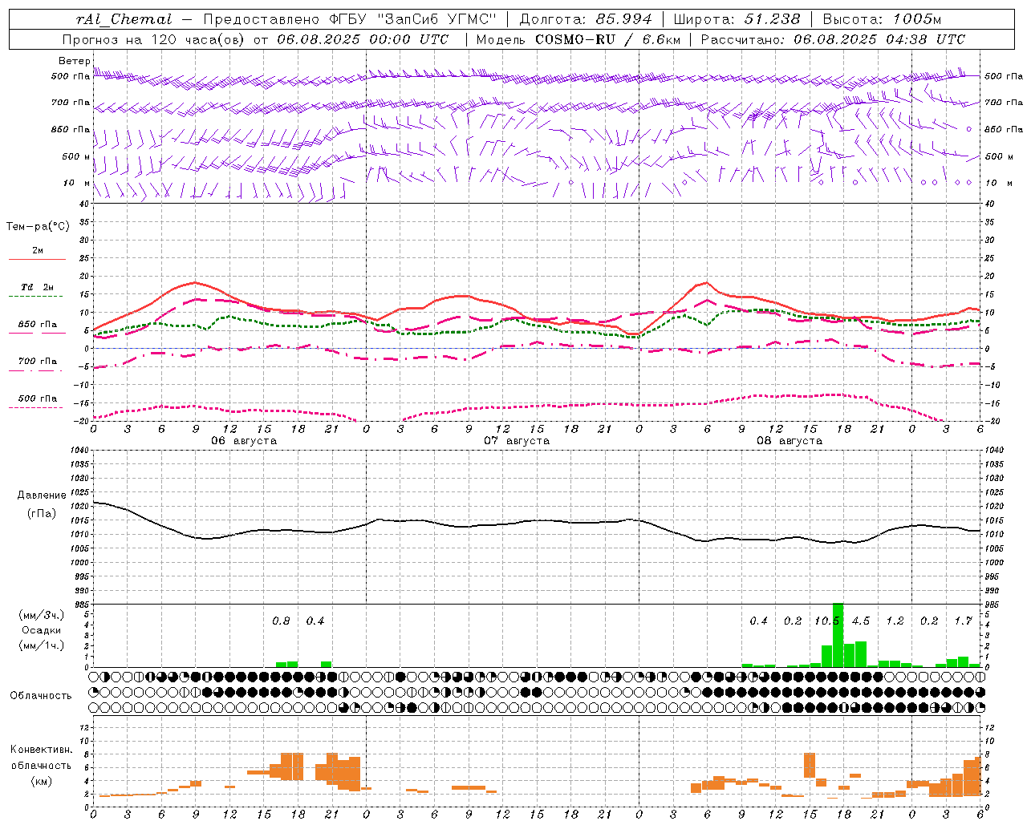The height and width of the screenshot is (821, 1027).
Task: Click the "07 августа" date label
Action: pos(517,441)
